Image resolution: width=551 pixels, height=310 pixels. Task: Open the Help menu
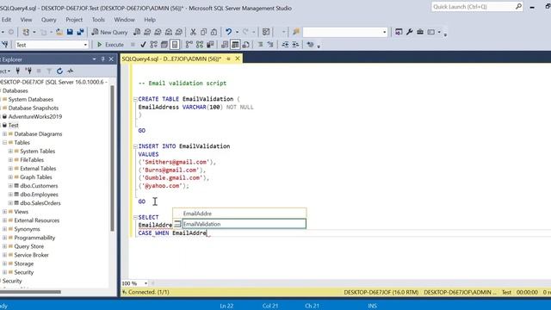150,20
